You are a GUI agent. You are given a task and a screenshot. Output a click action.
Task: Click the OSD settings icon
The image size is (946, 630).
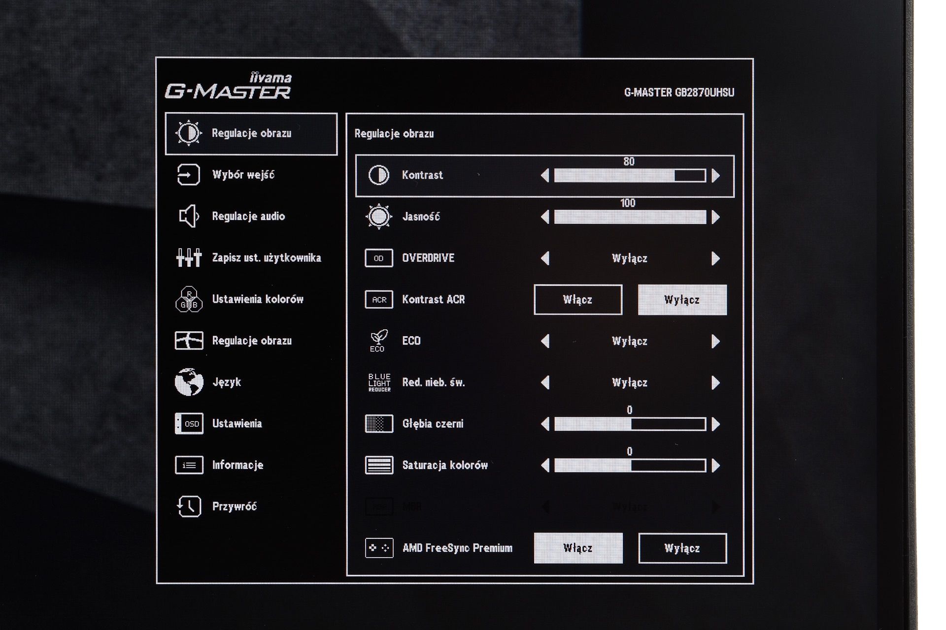(189, 423)
